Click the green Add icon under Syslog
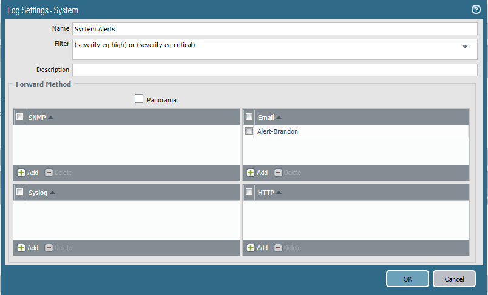This screenshot has height=295, width=488. [21, 248]
